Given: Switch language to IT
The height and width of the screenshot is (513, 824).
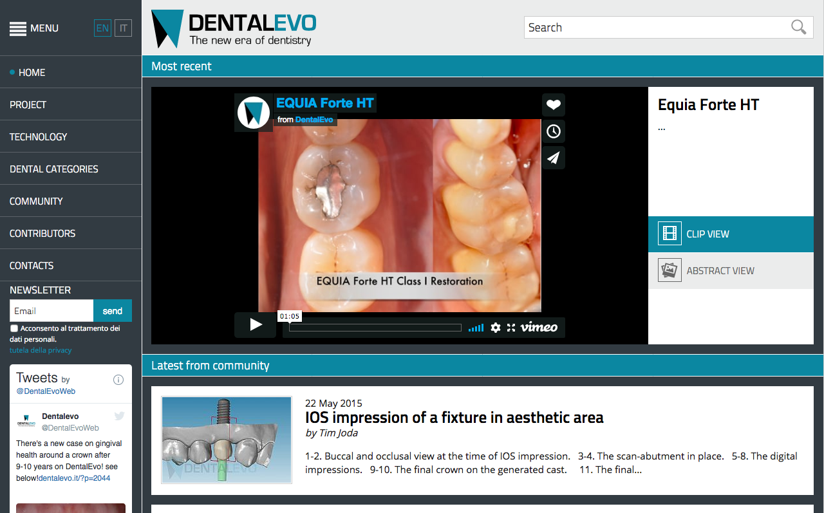Looking at the screenshot, I should (123, 28).
